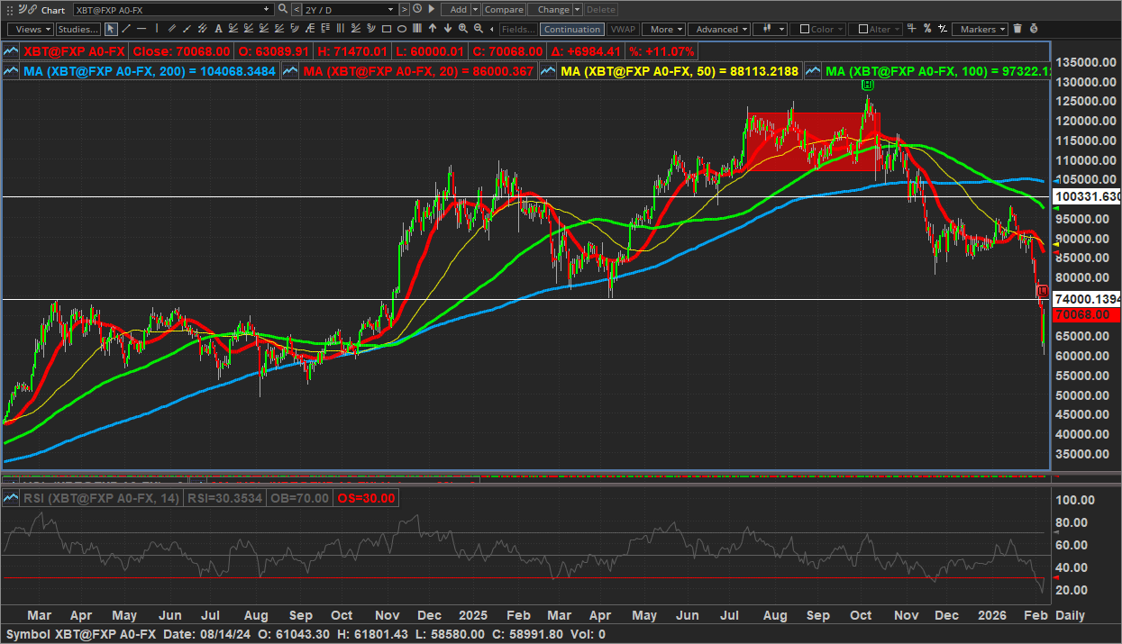Click the red MA 20 legend label
This screenshot has width=1122, height=644.
tap(419, 71)
